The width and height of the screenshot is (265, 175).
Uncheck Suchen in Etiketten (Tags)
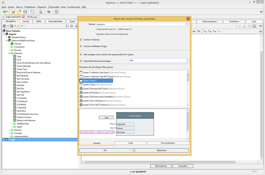tap(81, 46)
